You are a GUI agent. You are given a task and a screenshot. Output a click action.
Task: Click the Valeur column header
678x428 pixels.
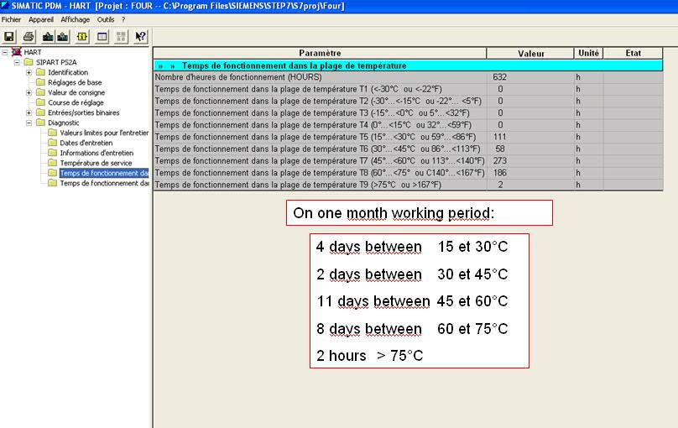[x=530, y=53]
